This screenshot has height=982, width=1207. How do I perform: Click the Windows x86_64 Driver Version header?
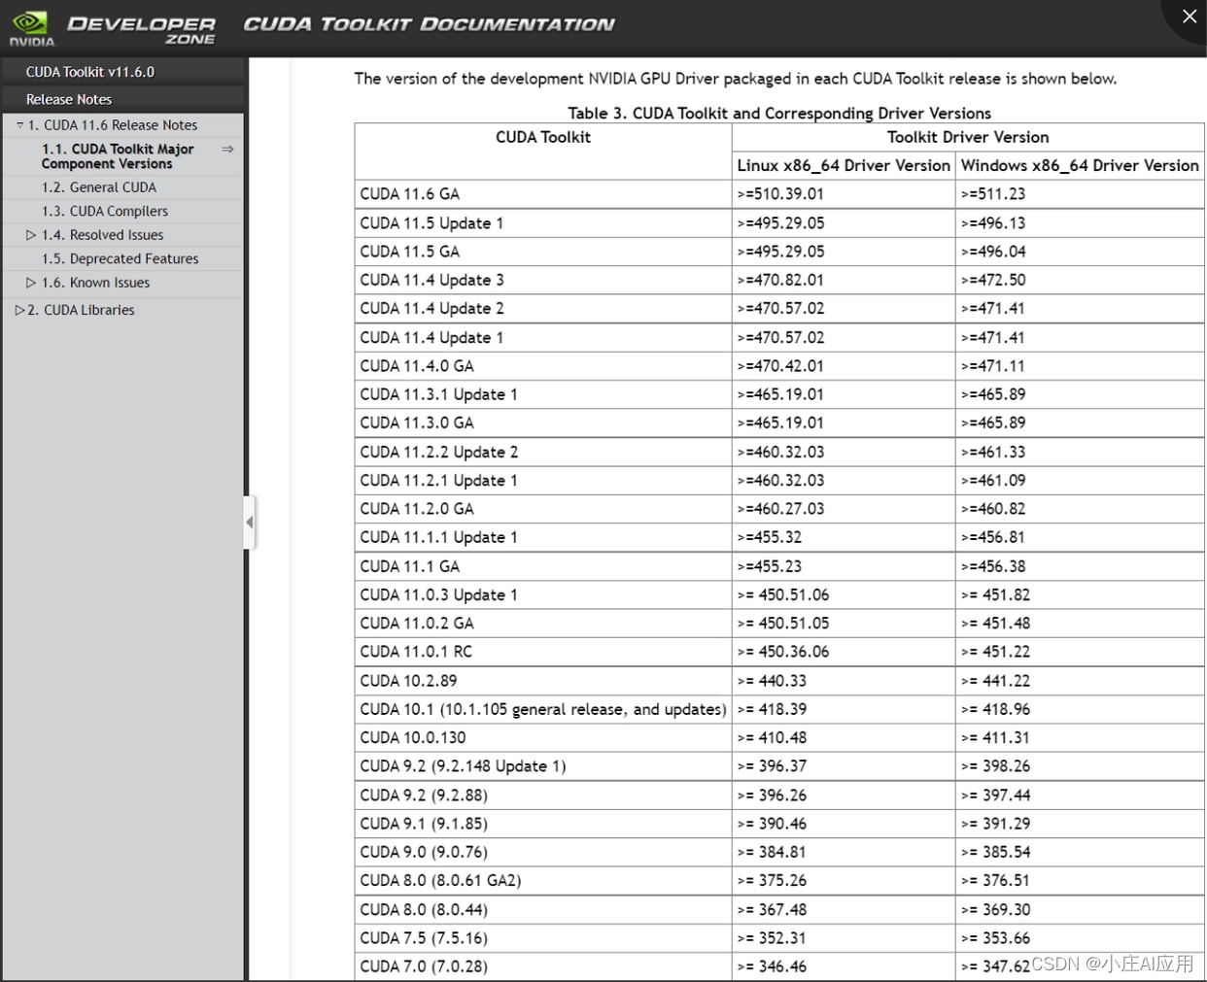(1080, 165)
